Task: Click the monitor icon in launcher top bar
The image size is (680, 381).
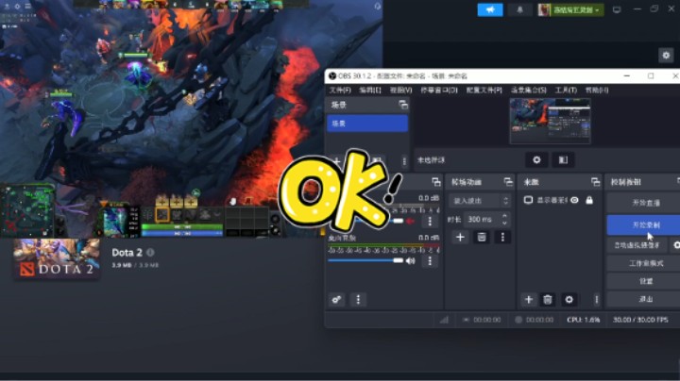Action: click(x=617, y=9)
